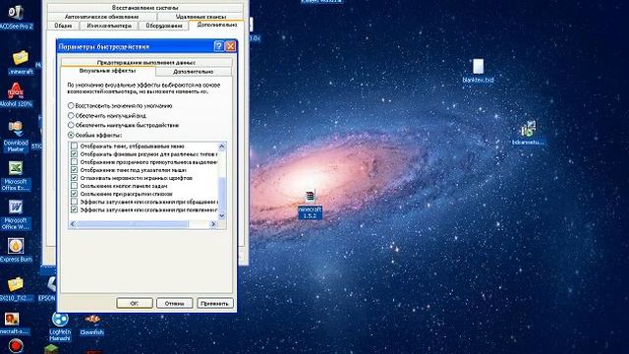Open 'Имя компьютера' tab in System Properties
The width and height of the screenshot is (629, 354).
[x=109, y=26]
